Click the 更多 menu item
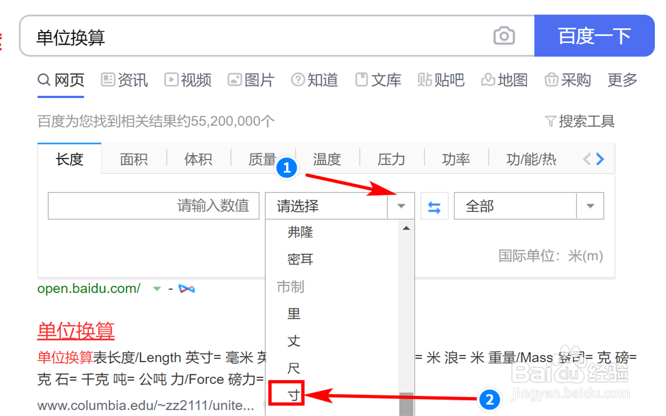This screenshot has width=666, height=416. [x=622, y=80]
